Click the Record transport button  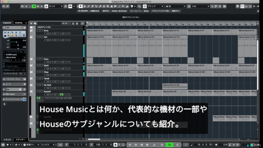[177, 145]
